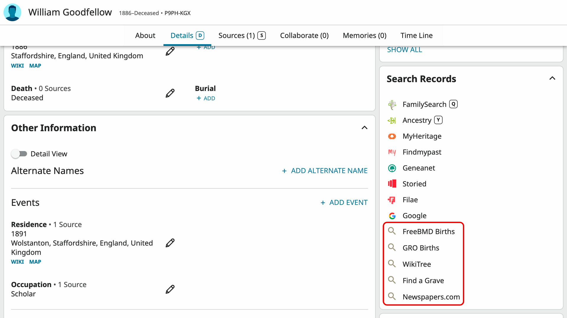Collapse the Other Information section
The height and width of the screenshot is (318, 567).
364,128
